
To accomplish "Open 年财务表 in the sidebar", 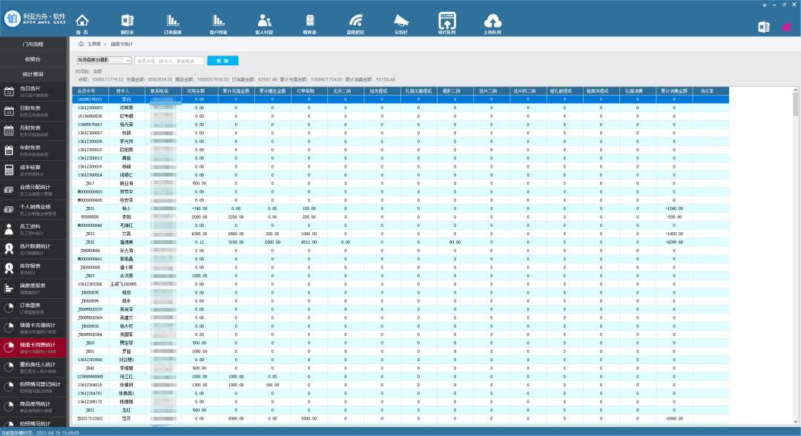I will 33,151.
